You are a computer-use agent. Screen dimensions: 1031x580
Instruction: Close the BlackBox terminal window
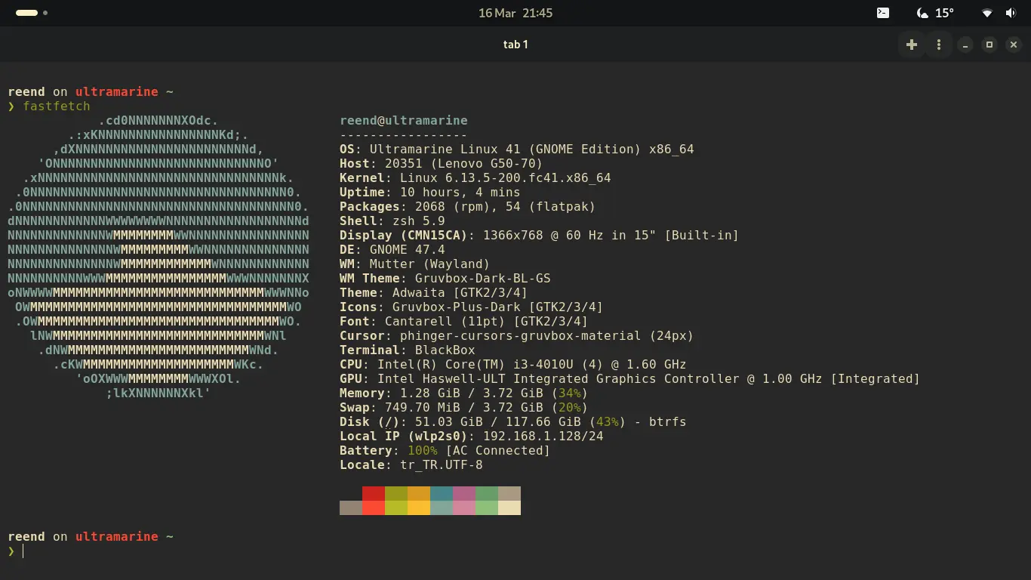click(x=1014, y=45)
